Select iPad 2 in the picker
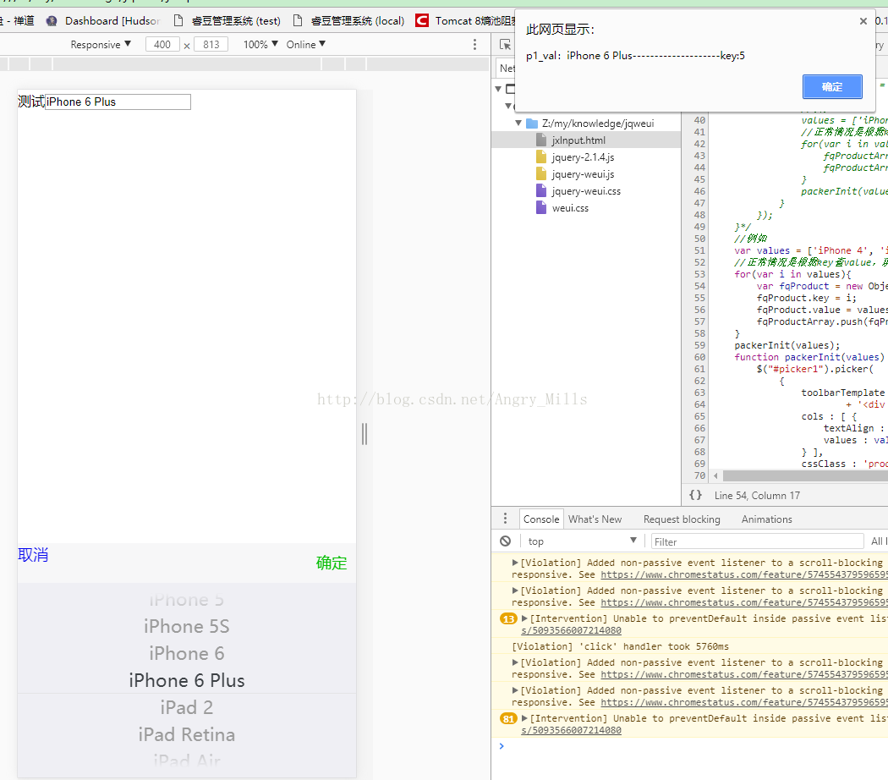888x780 pixels. point(187,707)
